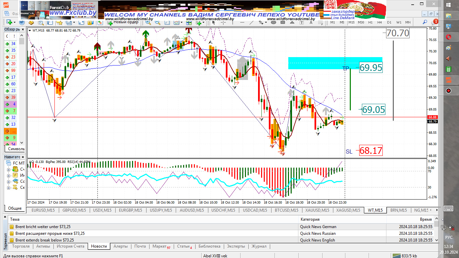Open the Market Watch toolbar icon
The image size is (459, 258).
50,23
